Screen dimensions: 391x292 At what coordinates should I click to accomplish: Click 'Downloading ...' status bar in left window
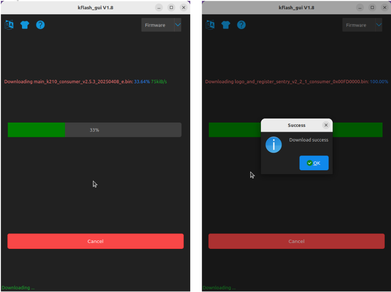(x=18, y=287)
